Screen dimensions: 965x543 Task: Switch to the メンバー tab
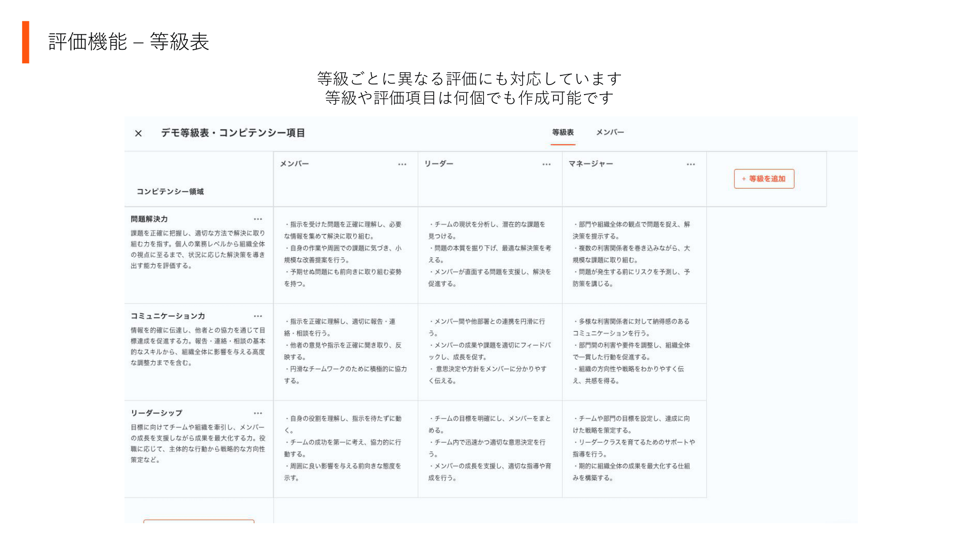[x=610, y=132]
